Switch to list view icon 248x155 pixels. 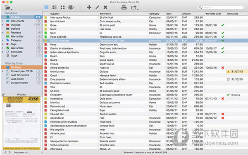46,7
